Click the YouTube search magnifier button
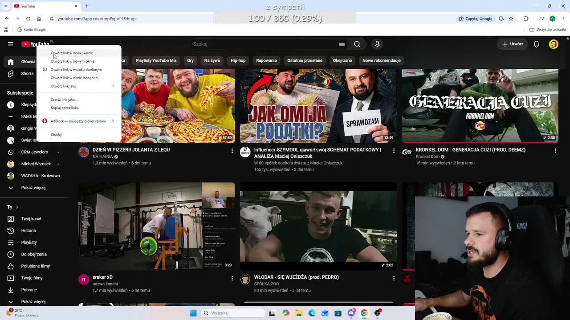This screenshot has width=570, height=320. point(357,44)
